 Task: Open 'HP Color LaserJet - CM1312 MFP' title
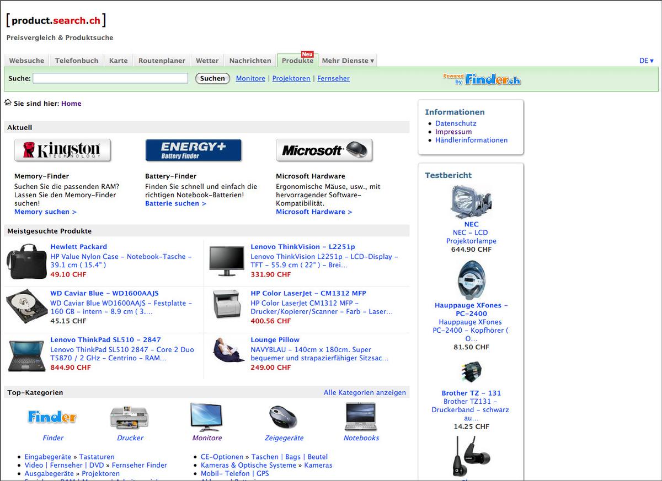tap(308, 293)
